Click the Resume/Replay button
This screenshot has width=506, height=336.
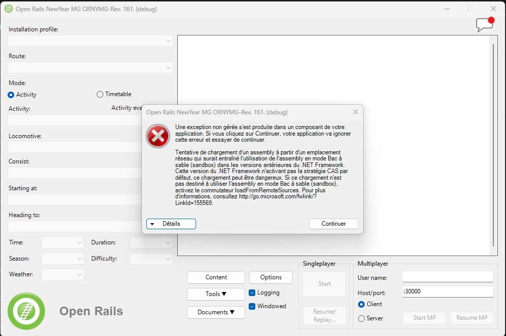(x=324, y=316)
